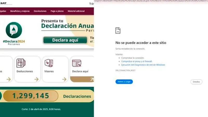Click the arrow on the Deducciones card
Image resolution: width=208 pixels, height=117 pixels.
coord(36,79)
